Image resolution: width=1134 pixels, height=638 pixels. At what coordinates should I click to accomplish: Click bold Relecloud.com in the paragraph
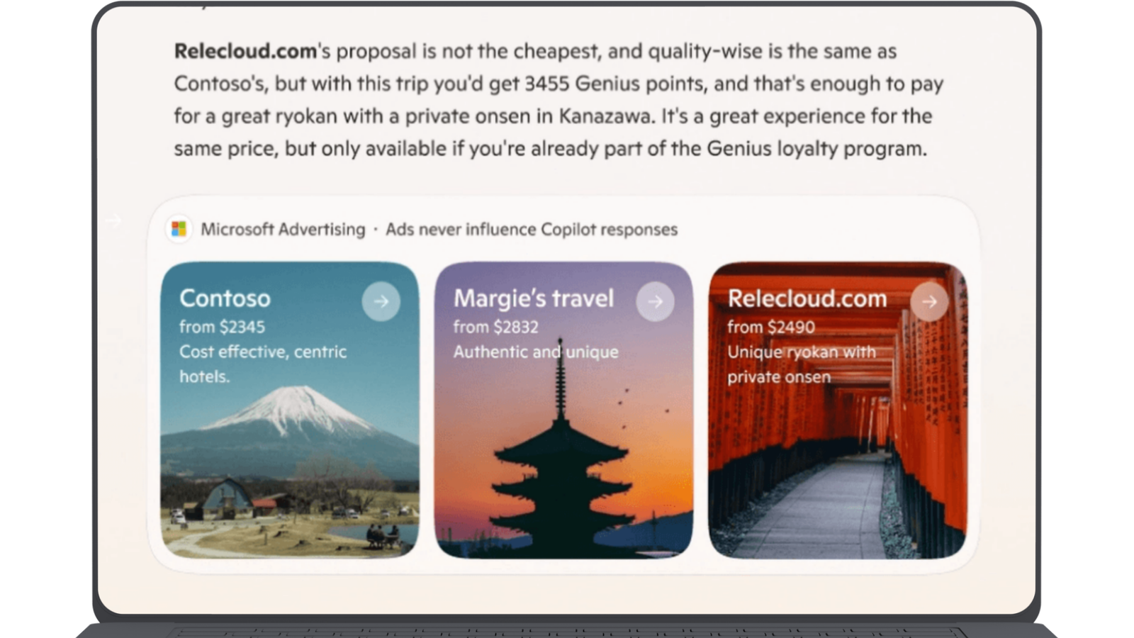click(245, 51)
